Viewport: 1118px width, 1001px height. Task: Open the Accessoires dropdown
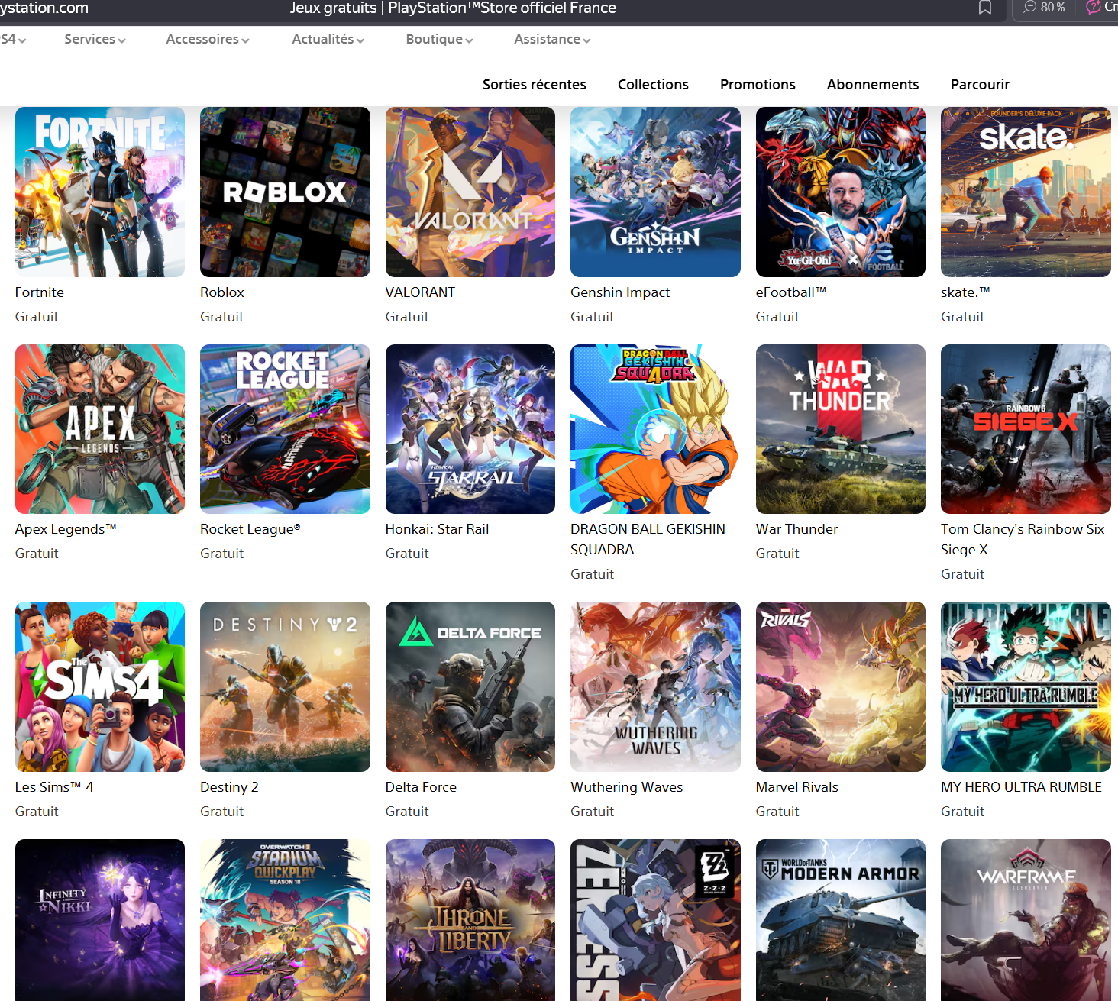[208, 39]
